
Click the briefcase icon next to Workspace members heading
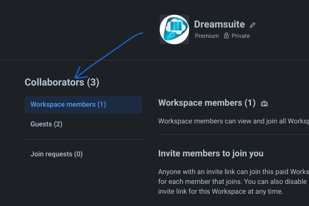[264, 104]
